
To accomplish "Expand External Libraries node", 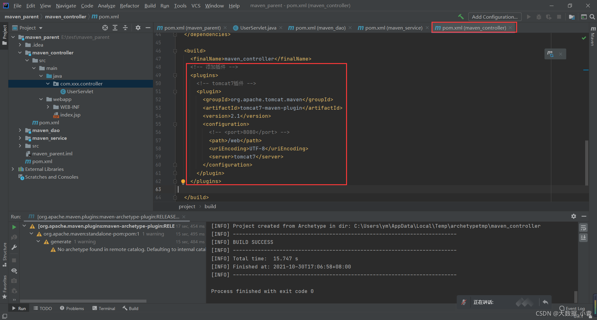I will point(13,169).
